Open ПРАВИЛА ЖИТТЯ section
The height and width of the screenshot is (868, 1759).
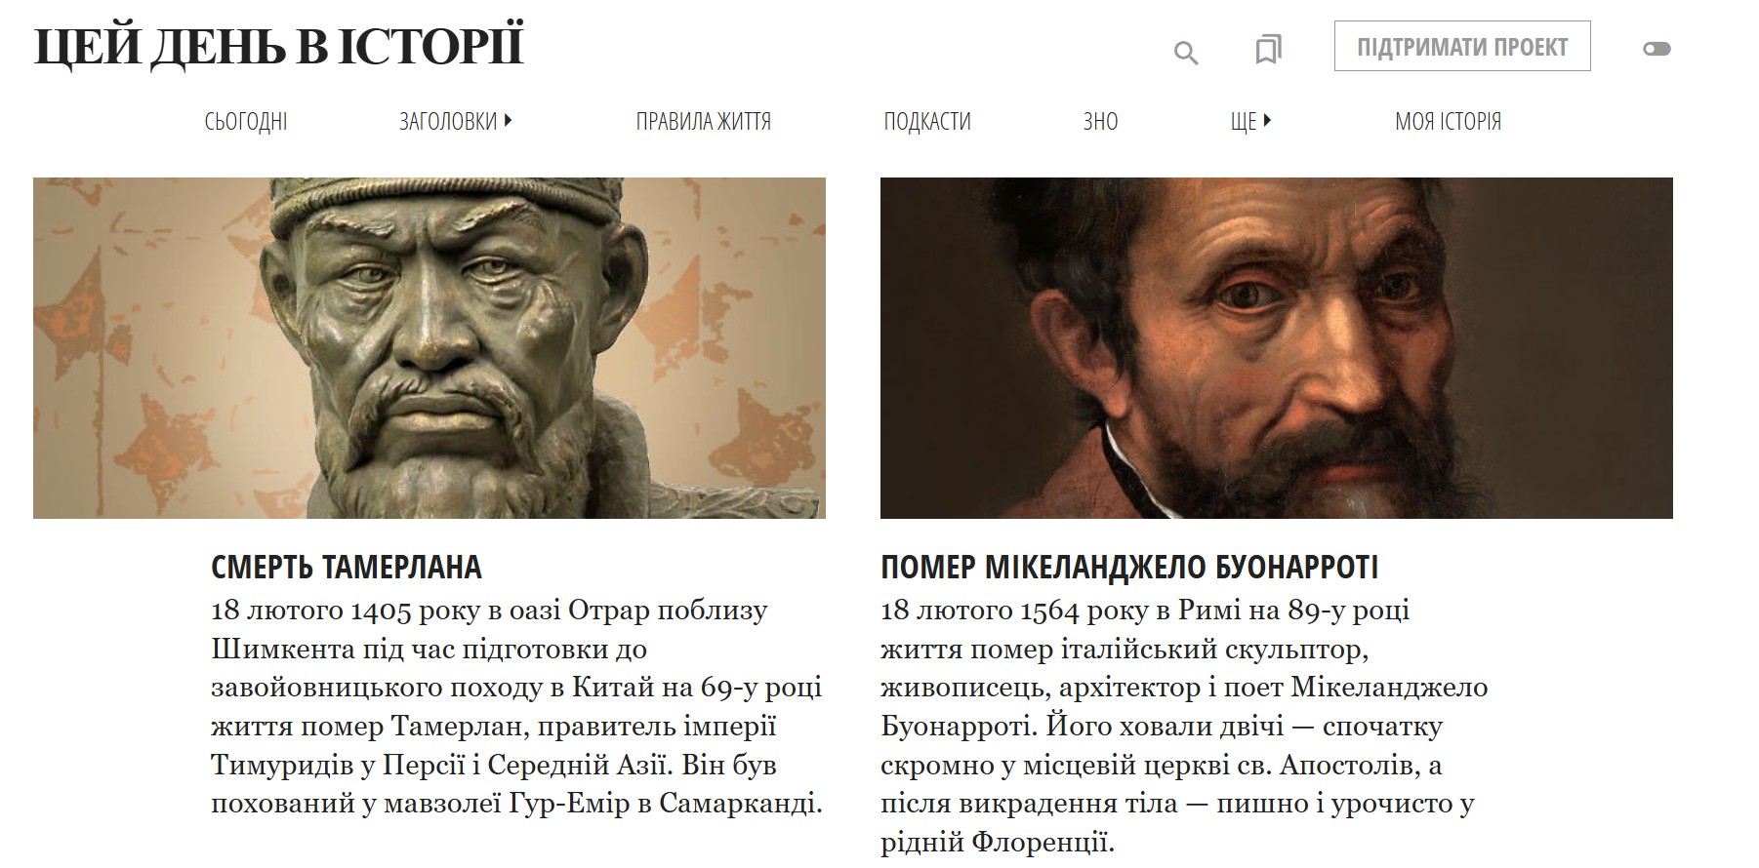point(704,122)
